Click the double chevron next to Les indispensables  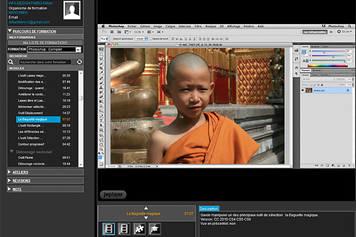pyautogui.click(x=331, y=32)
